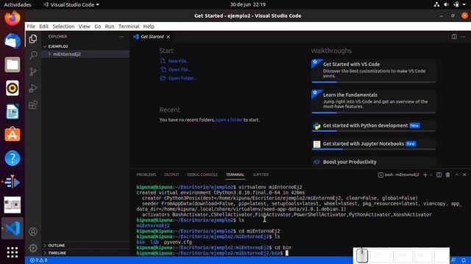Open the Files manager from dock
471x264 pixels.
click(13, 65)
